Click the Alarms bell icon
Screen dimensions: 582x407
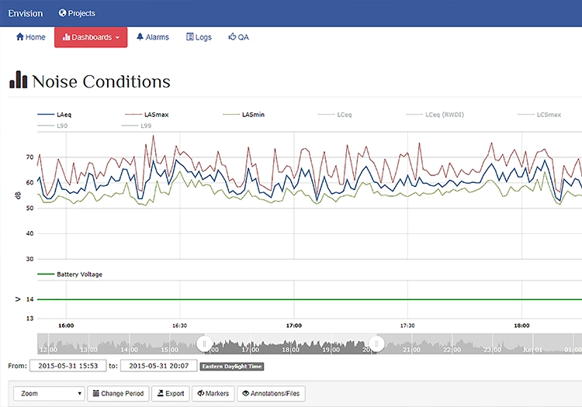[x=140, y=36]
